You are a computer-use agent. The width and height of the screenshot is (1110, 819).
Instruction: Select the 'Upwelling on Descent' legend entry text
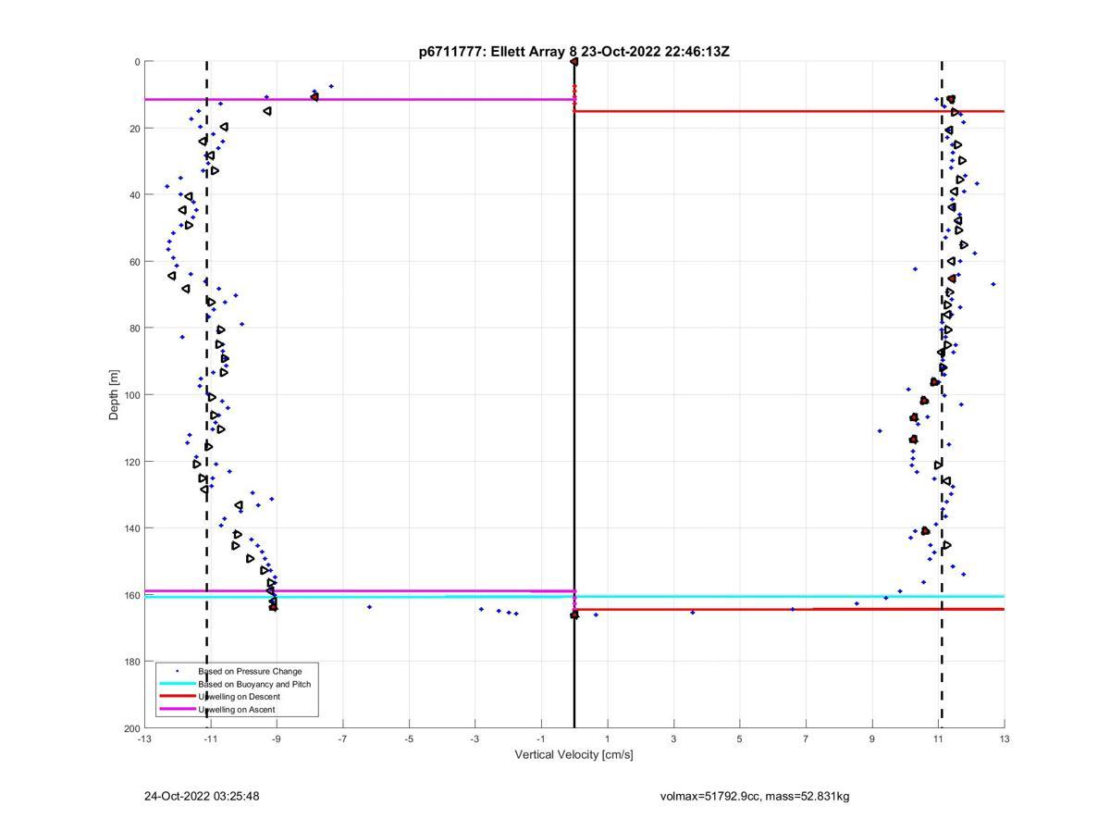[x=239, y=697]
